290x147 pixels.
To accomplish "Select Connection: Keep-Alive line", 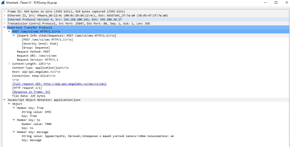I will coord(34,76).
